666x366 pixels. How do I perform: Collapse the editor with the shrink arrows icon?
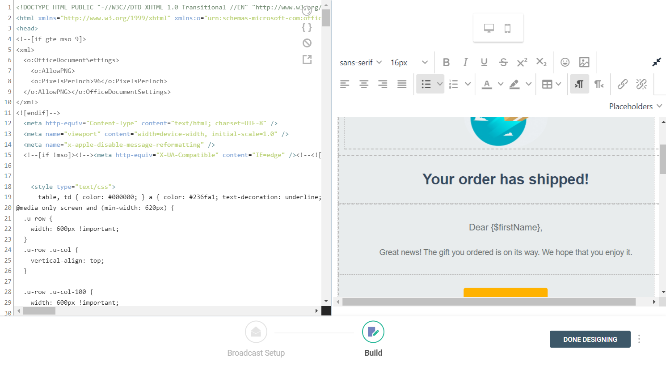coord(656,62)
